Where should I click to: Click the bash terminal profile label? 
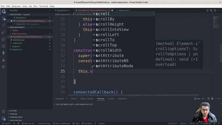pos(197,99)
